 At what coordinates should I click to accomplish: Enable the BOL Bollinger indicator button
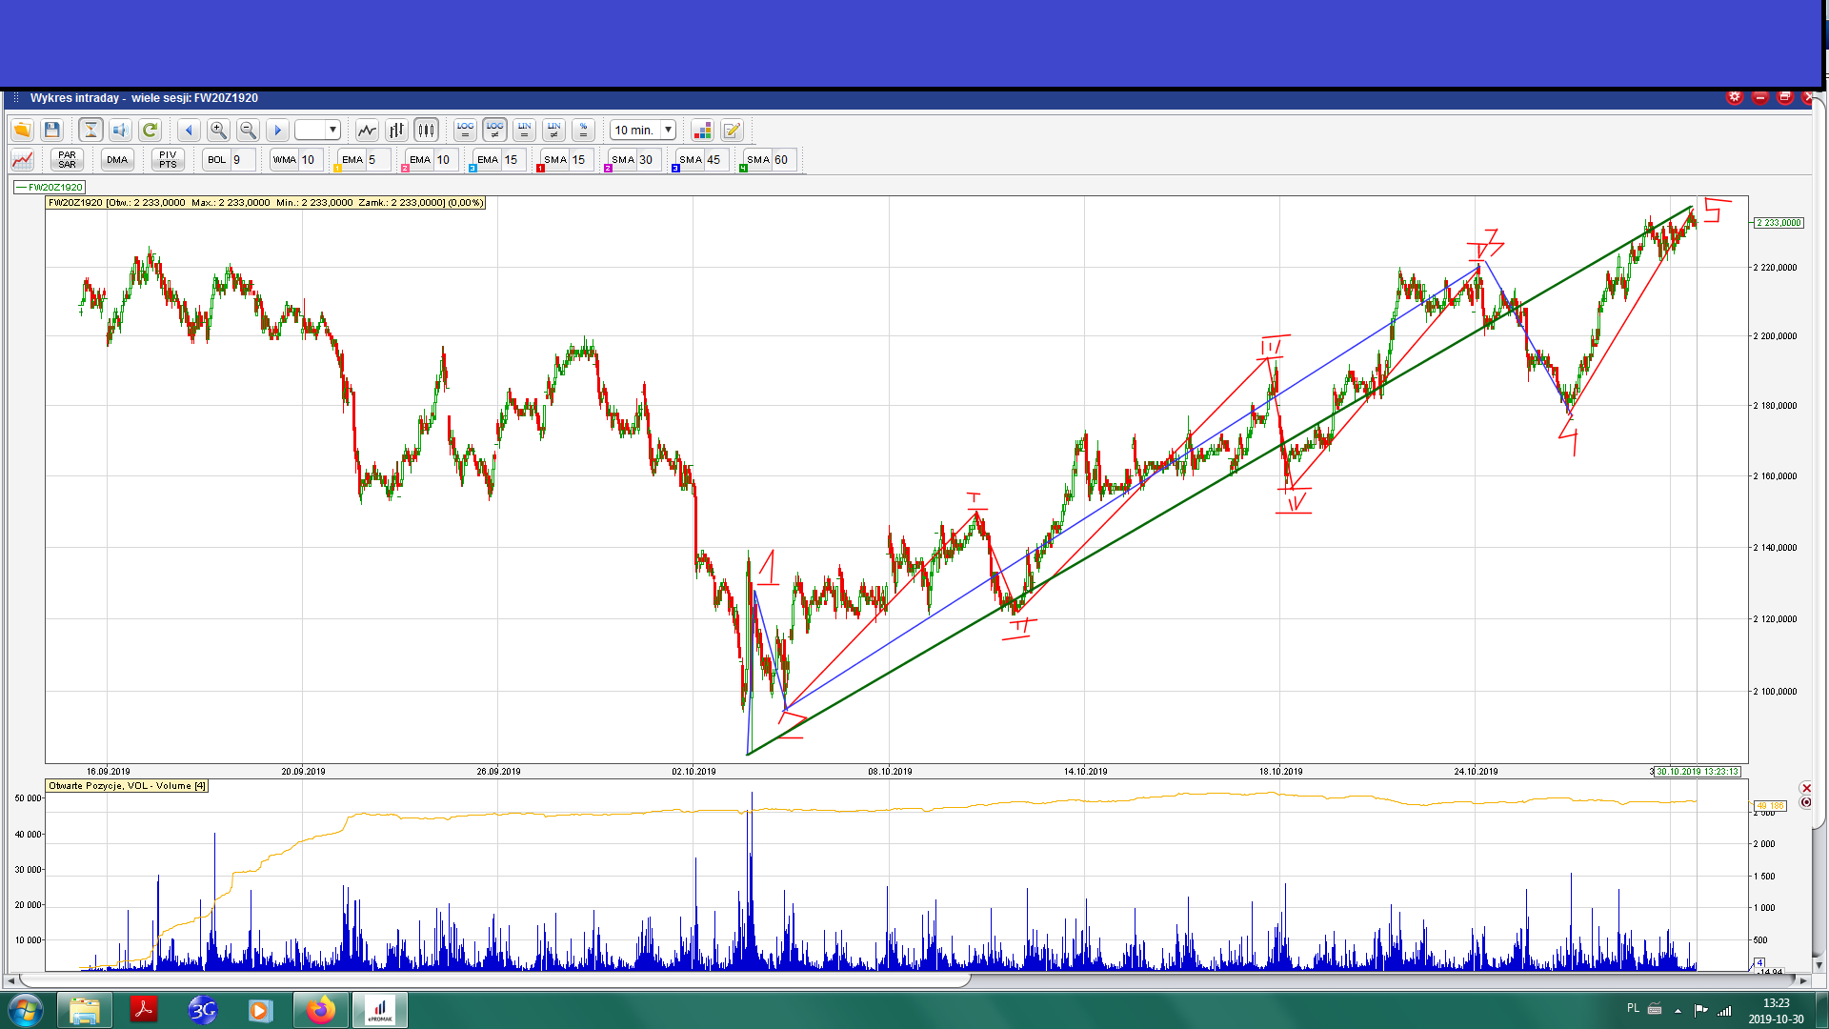(217, 159)
